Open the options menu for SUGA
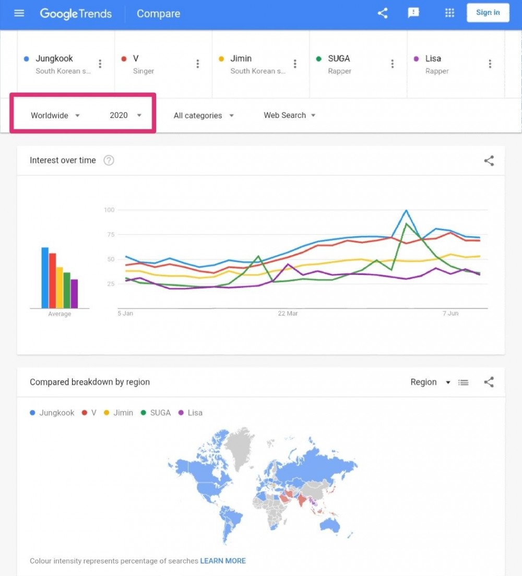Viewport: 522px width, 576px height. click(x=393, y=64)
